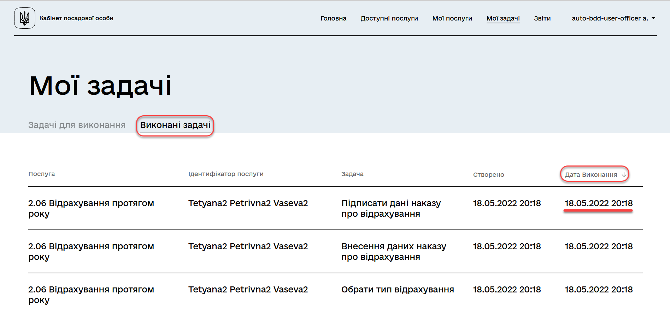Open the Внесення даних наказу про відрахування task
Image resolution: width=670 pixels, height=314 pixels.
point(393,251)
